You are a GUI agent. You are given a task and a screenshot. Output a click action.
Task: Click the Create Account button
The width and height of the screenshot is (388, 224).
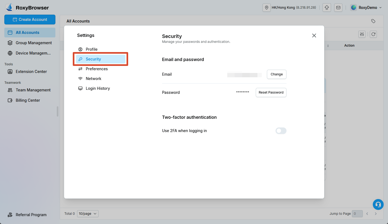(30, 20)
